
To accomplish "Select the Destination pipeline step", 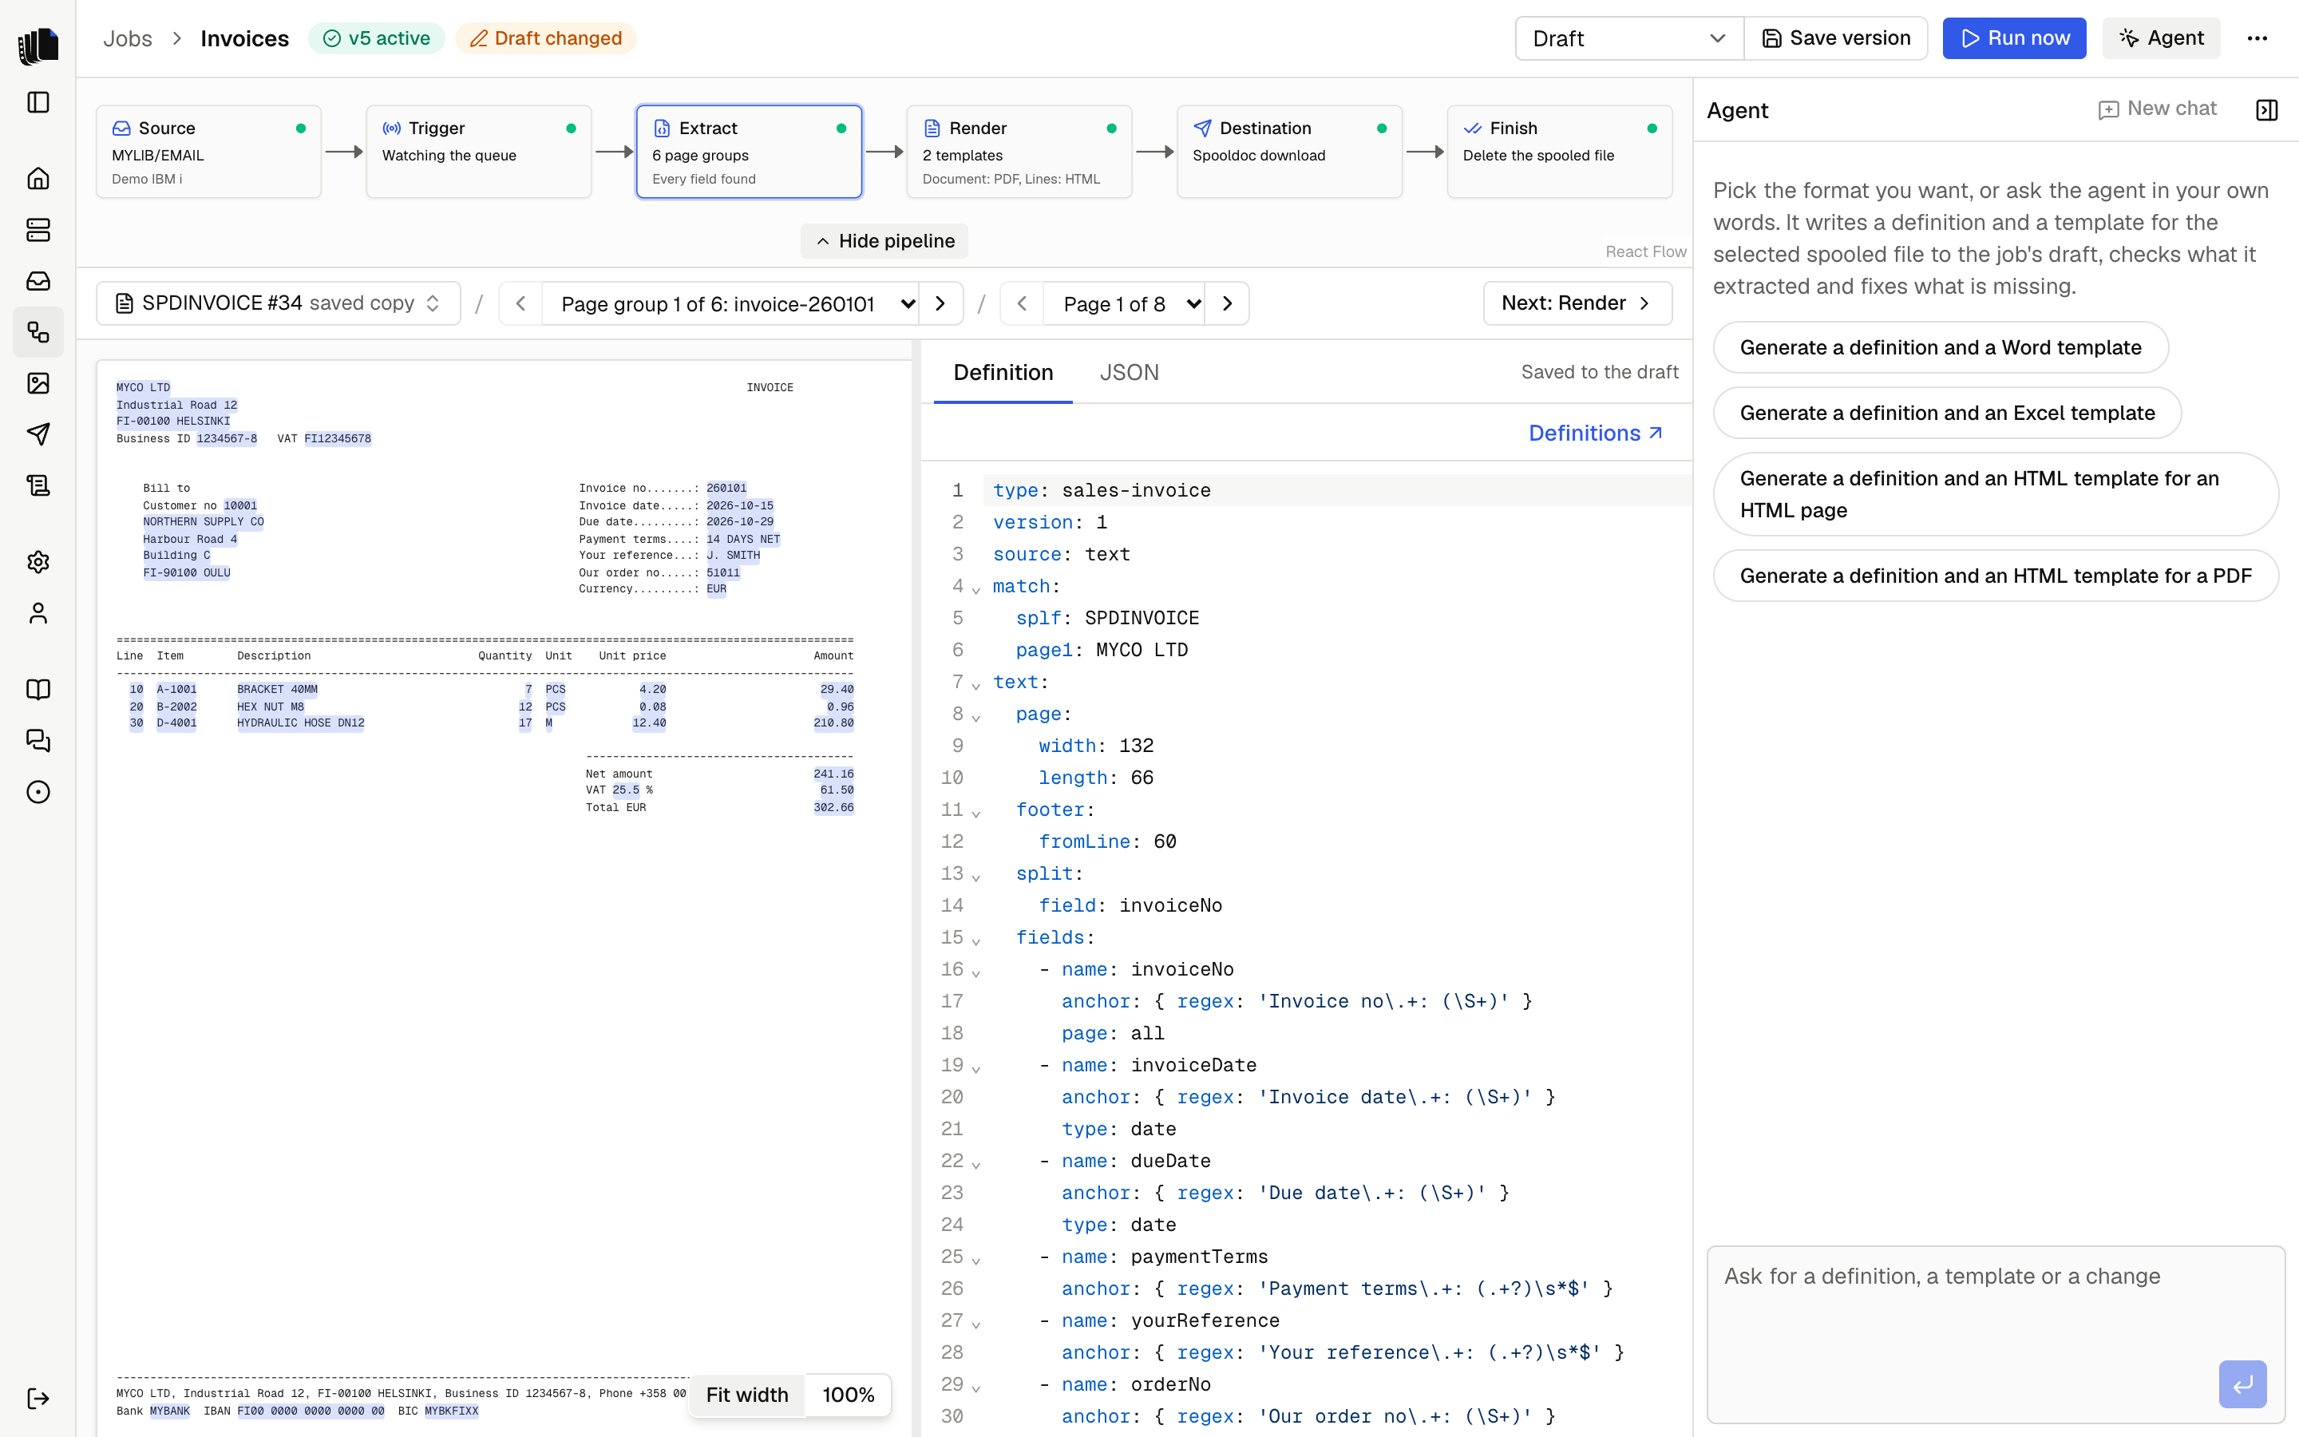I will coord(1289,151).
